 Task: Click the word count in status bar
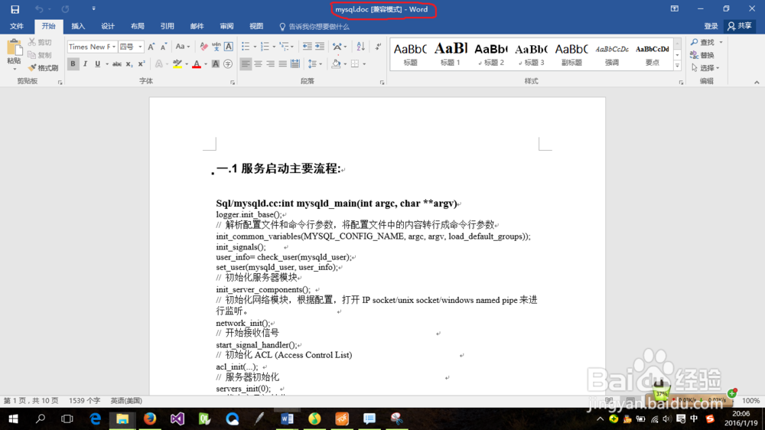[x=84, y=400]
